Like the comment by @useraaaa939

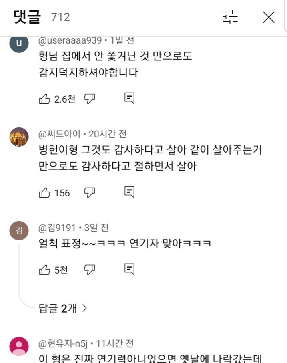point(44,99)
